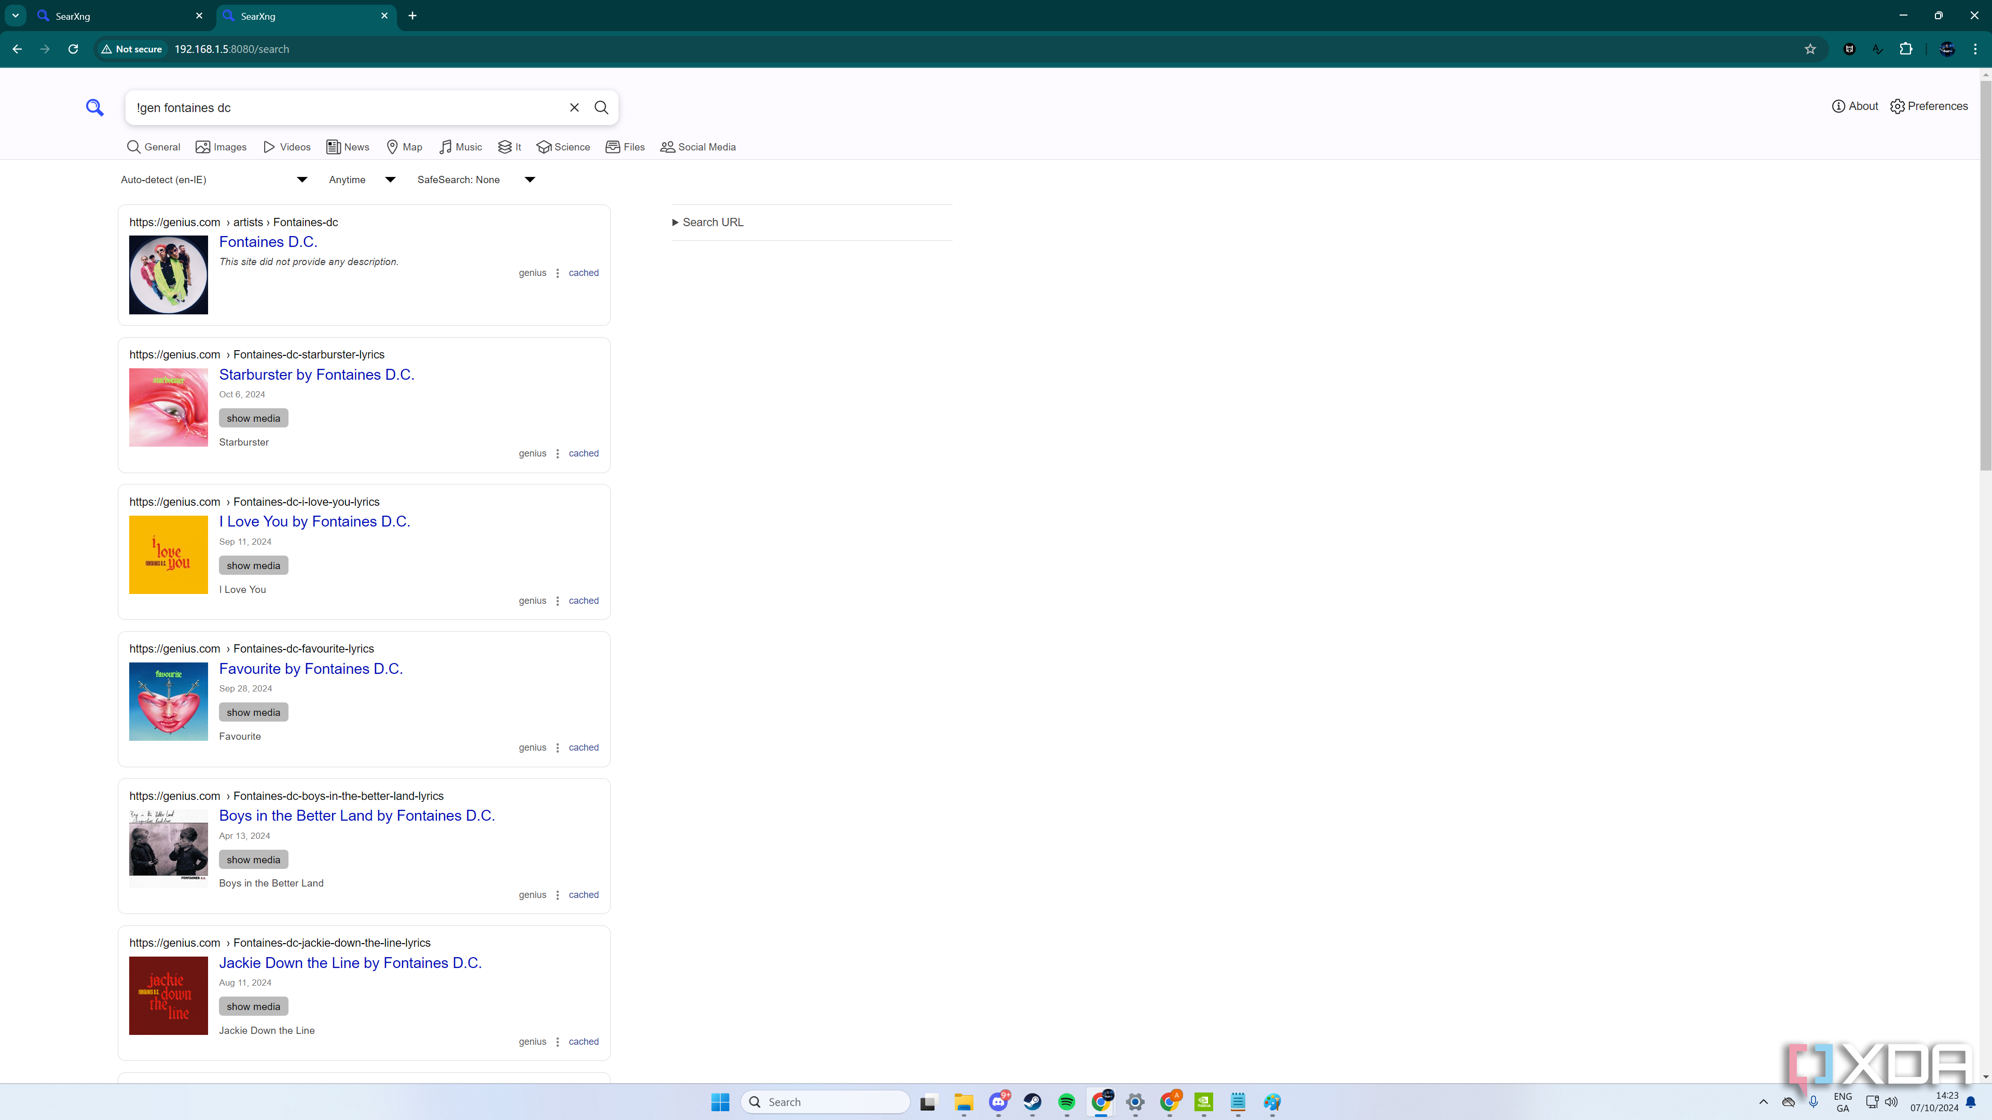Open the tab search dropdown arrow
This screenshot has width=1992, height=1120.
15,16
